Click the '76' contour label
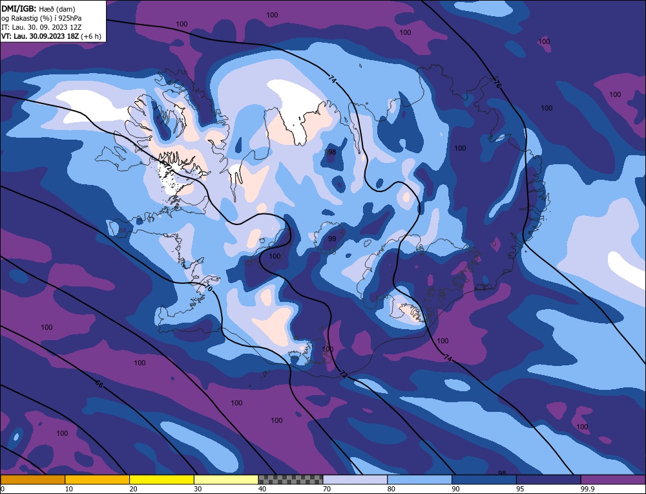The width and height of the screenshot is (646, 494). (497, 84)
